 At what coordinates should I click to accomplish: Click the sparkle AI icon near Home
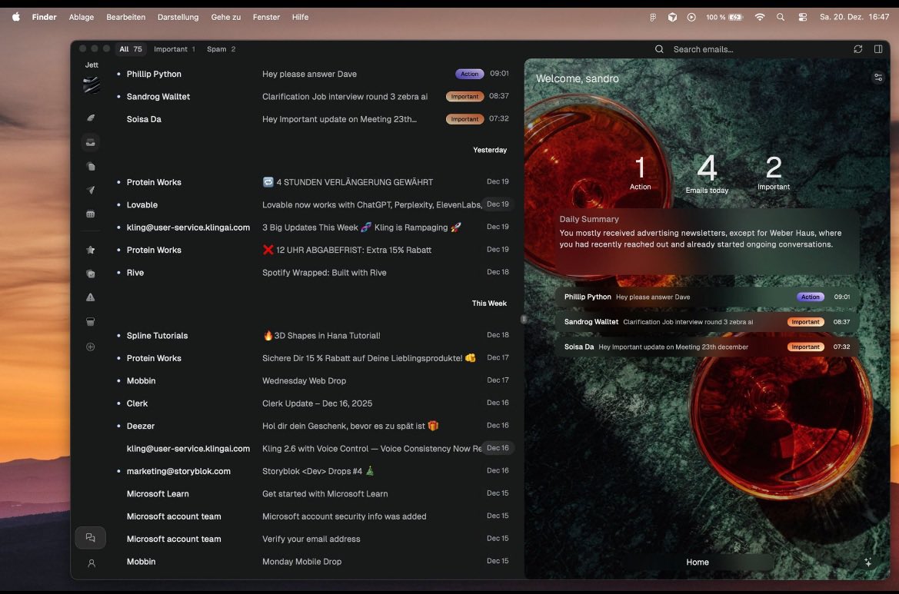click(868, 562)
